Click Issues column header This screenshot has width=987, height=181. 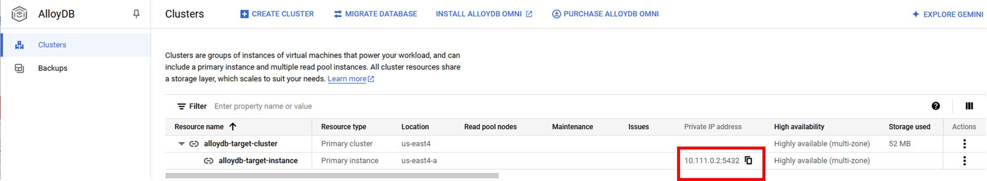tap(639, 127)
